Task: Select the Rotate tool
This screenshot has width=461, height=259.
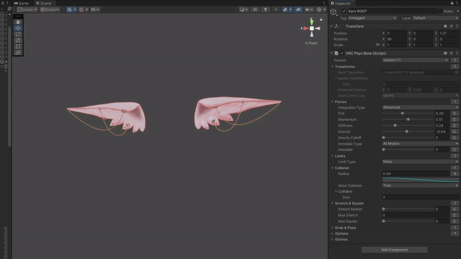Action: tap(18, 35)
